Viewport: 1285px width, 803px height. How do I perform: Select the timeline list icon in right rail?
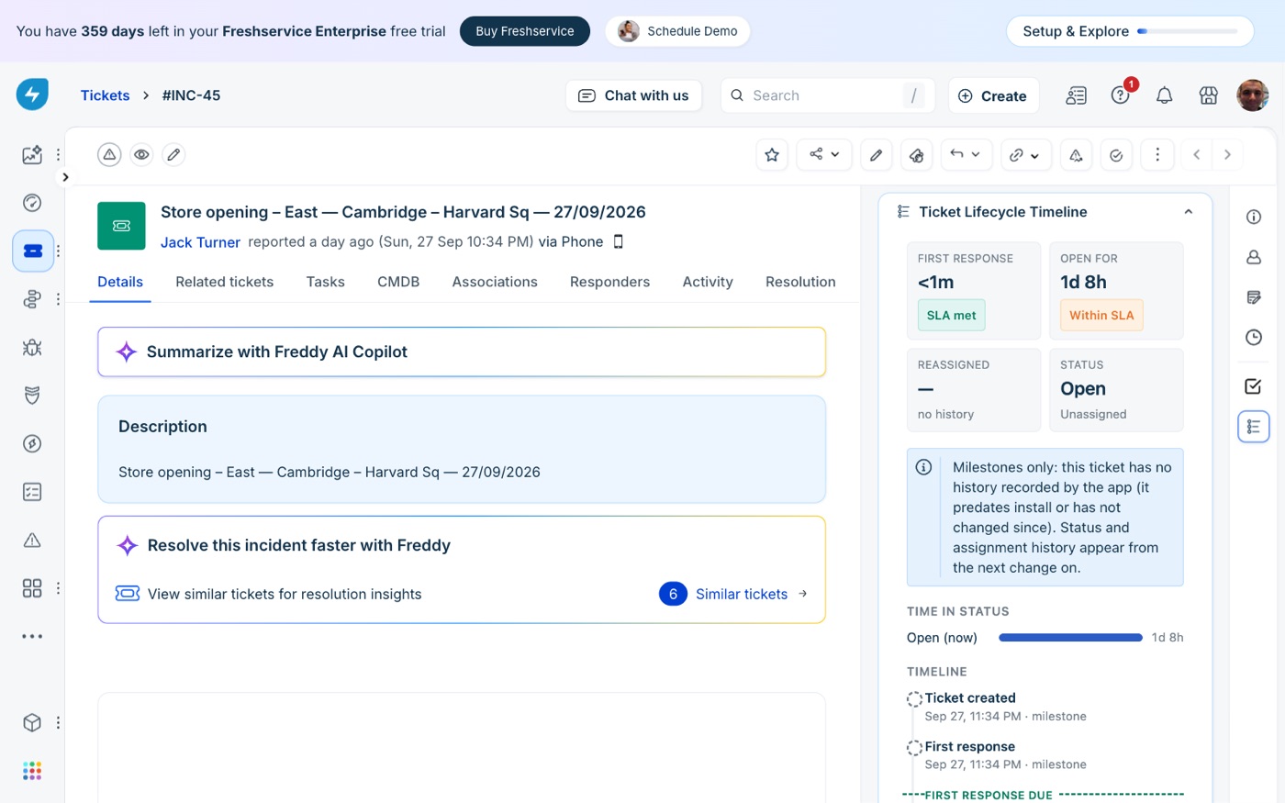(1253, 427)
